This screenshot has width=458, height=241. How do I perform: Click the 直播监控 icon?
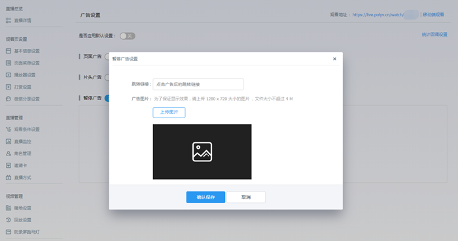[x=9, y=141]
